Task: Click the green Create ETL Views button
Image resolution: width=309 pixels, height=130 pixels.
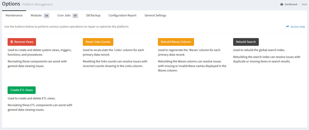Action: pos(22,90)
